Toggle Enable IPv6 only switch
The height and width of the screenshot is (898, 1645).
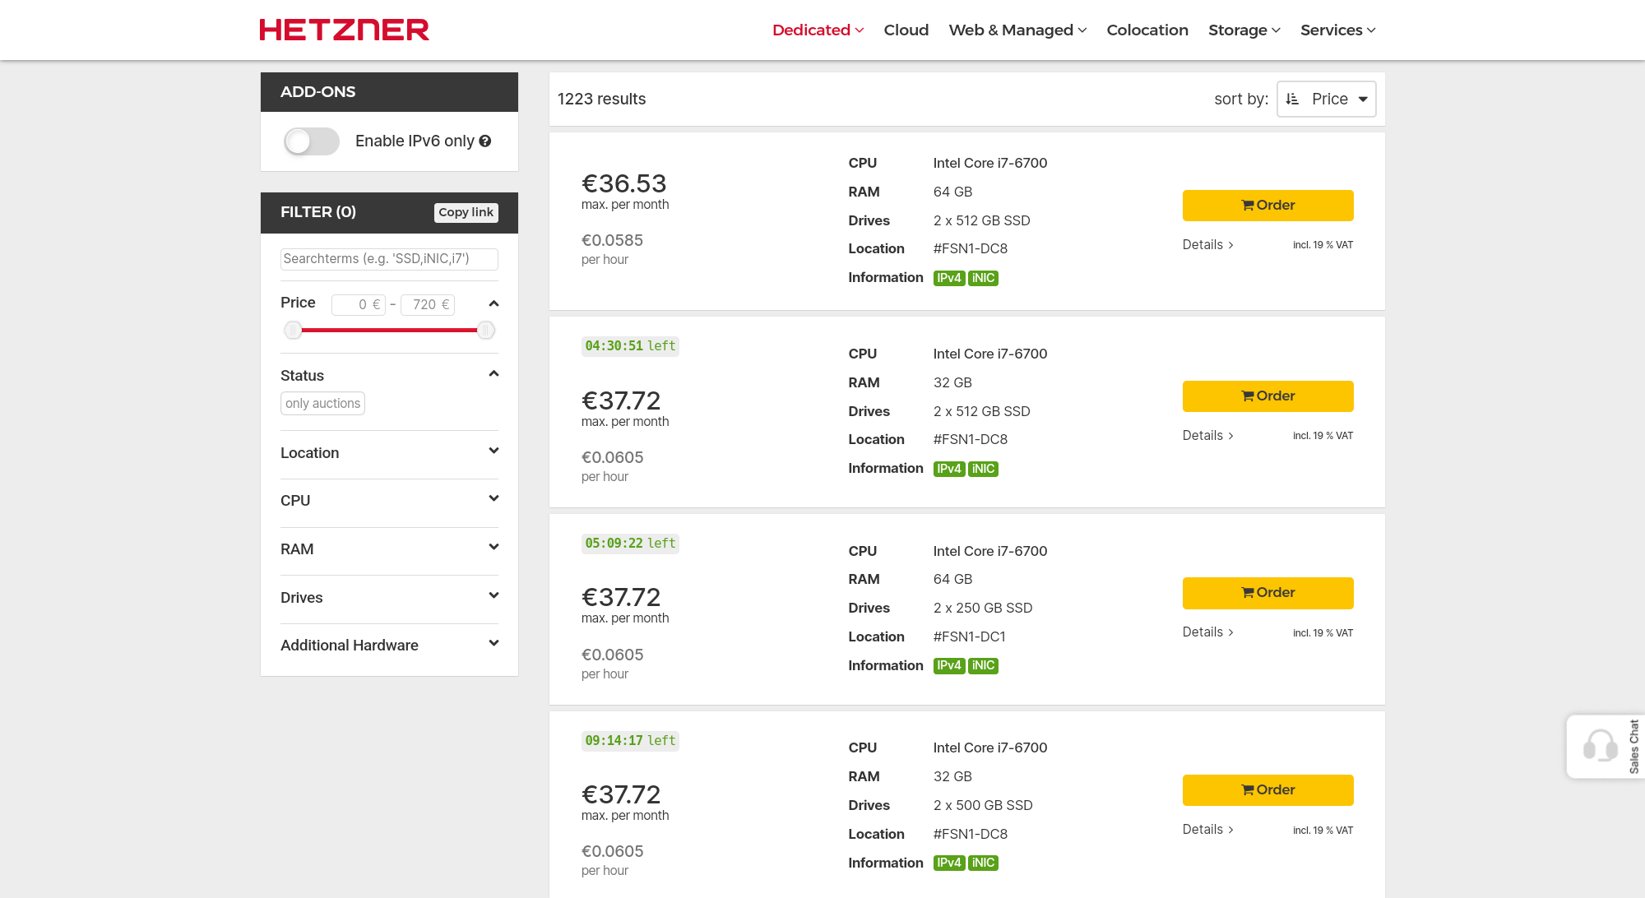[309, 141]
